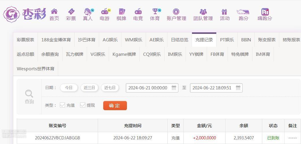Click the 余额 column header
This screenshot has width=301, height=144.
point(244,126)
